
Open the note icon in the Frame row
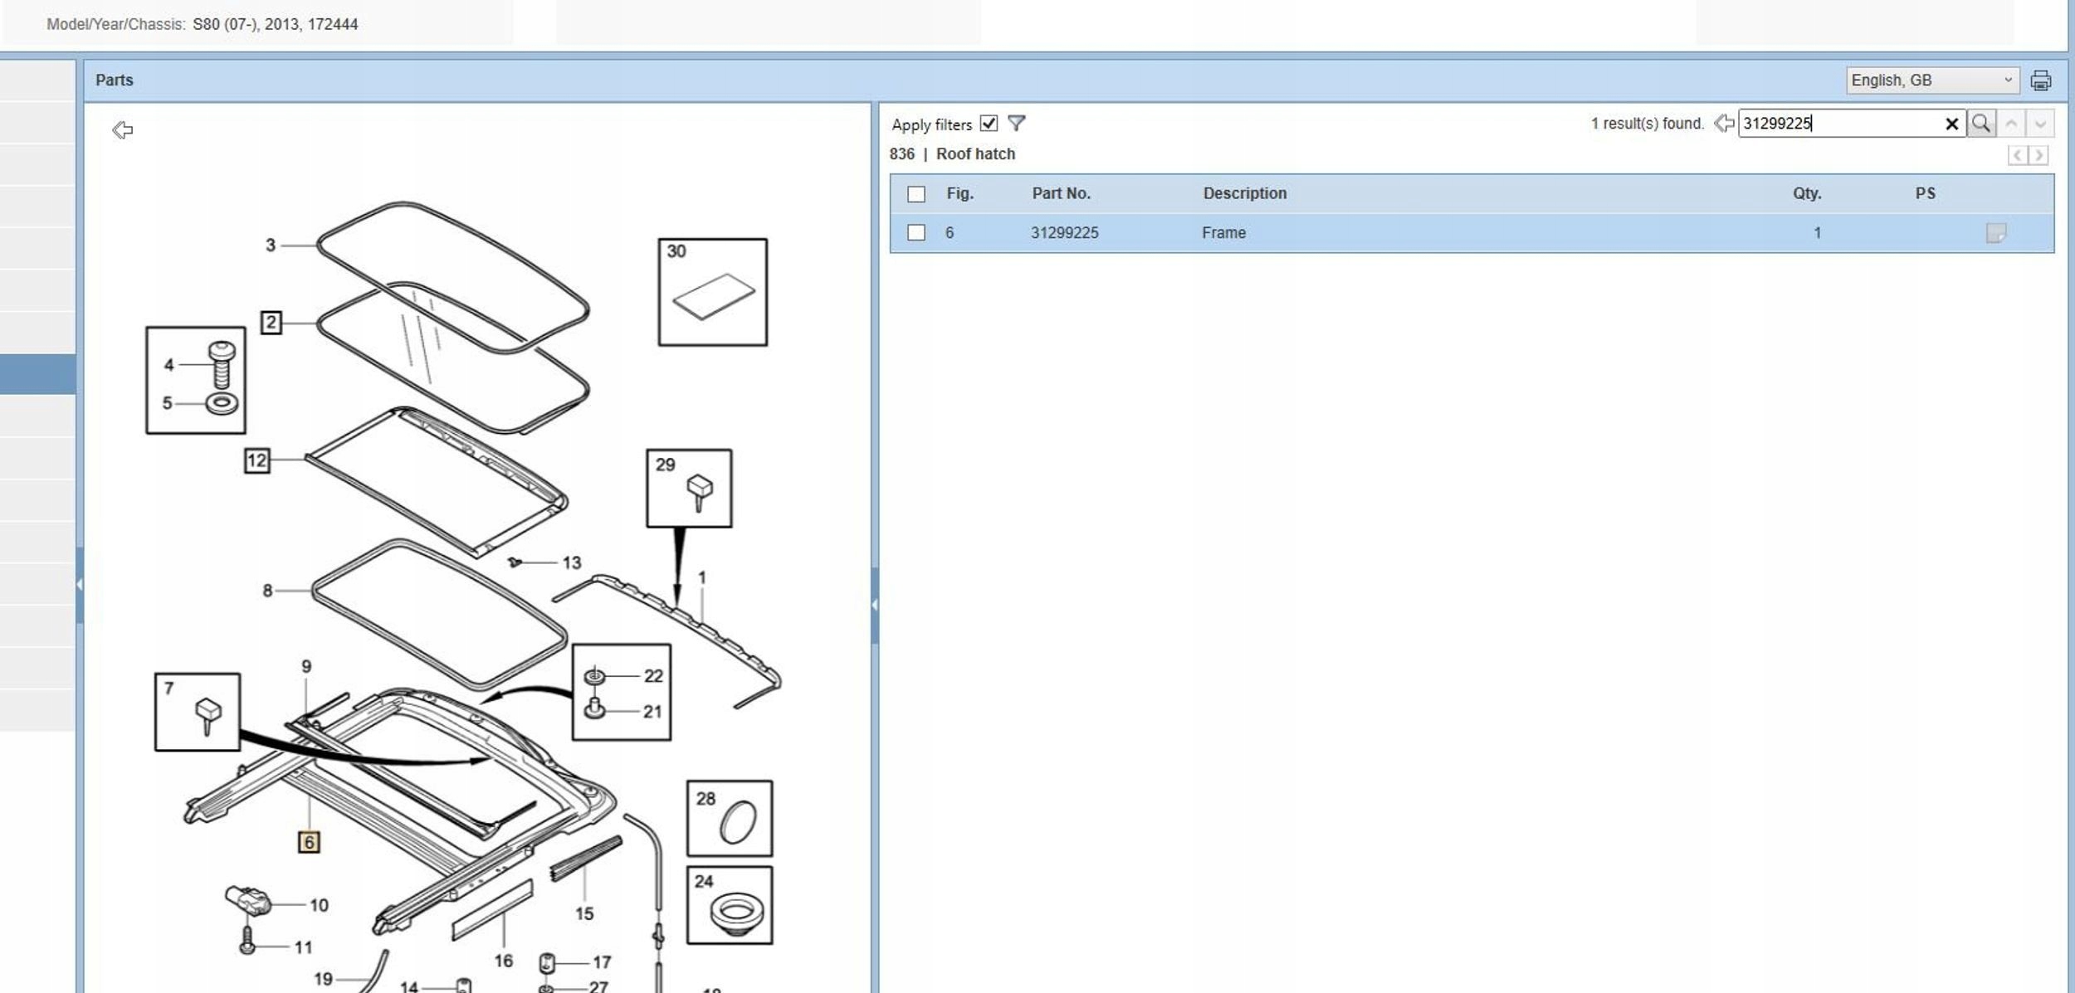[1995, 233]
